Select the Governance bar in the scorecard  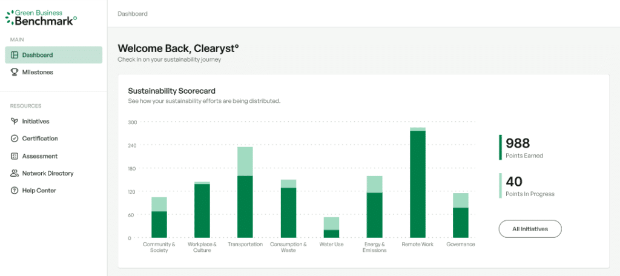click(461, 216)
